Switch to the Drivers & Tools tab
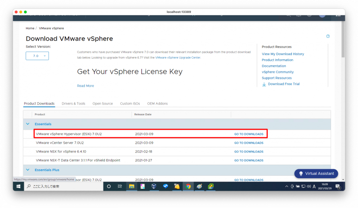This screenshot has width=358, height=208. pyautogui.click(x=73, y=104)
